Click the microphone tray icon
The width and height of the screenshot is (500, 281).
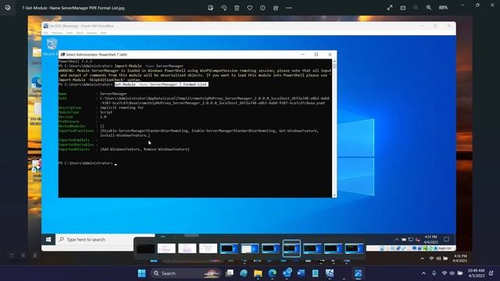click(x=434, y=273)
